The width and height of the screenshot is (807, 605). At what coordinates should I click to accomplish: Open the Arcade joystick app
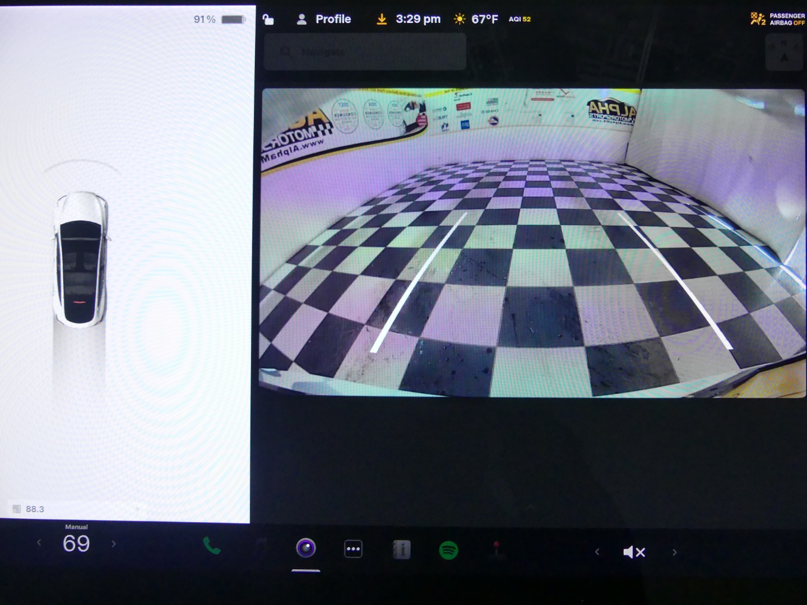tap(496, 549)
